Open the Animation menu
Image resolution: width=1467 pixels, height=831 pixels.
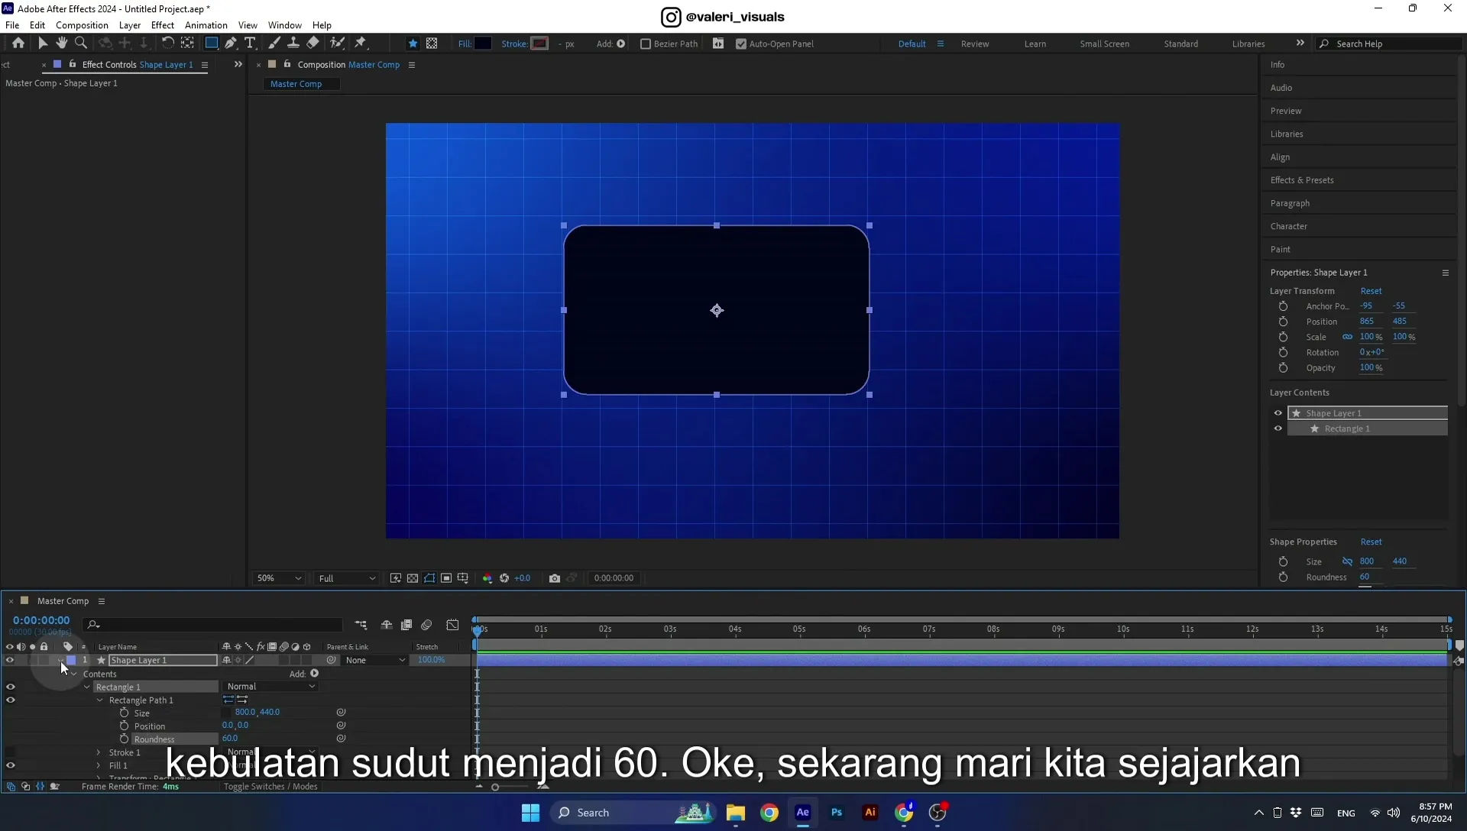coord(206,25)
